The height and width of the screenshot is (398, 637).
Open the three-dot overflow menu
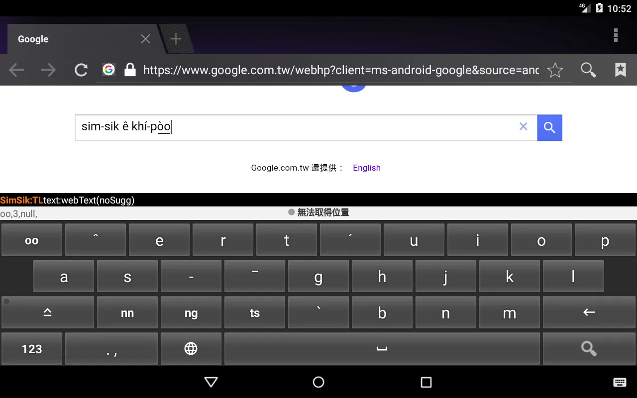616,35
